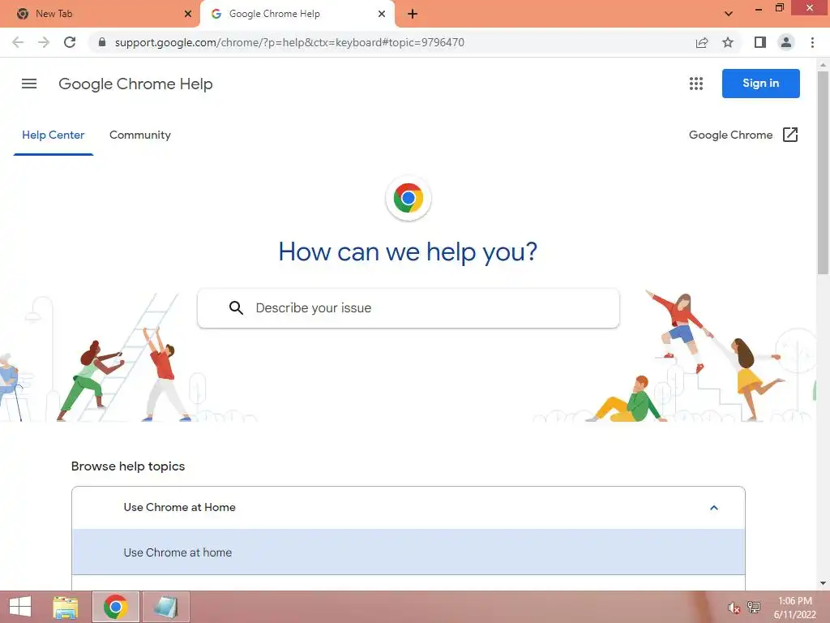
Task: Open the tab search dropdown arrow
Action: pyautogui.click(x=729, y=14)
